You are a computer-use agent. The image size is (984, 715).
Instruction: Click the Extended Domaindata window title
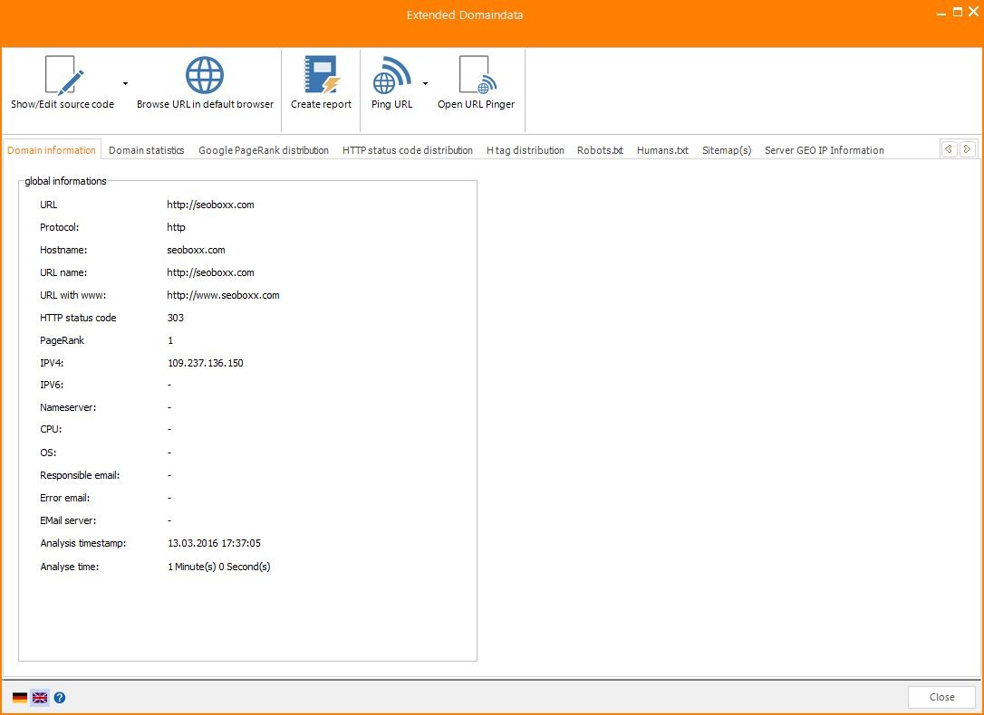pyautogui.click(x=465, y=15)
